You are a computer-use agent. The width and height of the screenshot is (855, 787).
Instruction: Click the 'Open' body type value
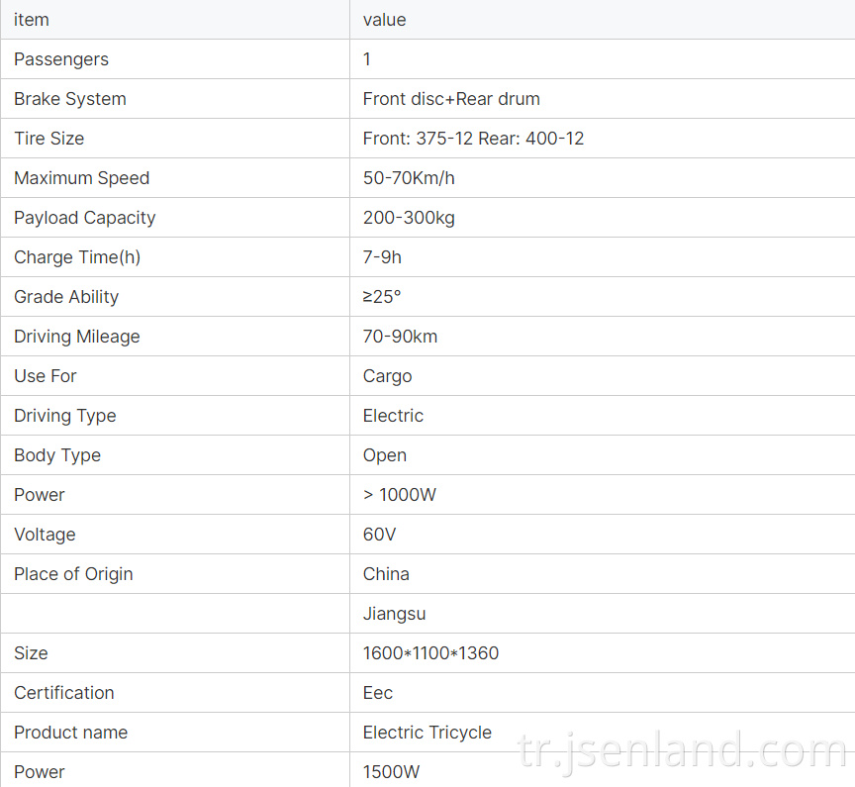point(385,455)
